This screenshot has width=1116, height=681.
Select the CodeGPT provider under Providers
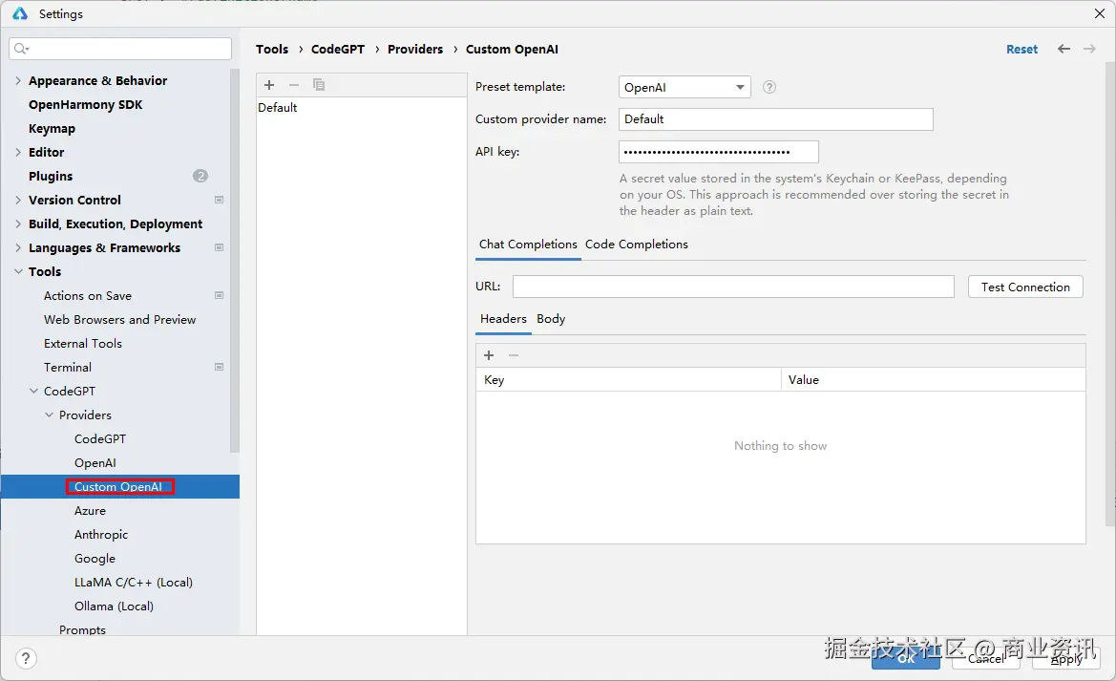coord(100,438)
